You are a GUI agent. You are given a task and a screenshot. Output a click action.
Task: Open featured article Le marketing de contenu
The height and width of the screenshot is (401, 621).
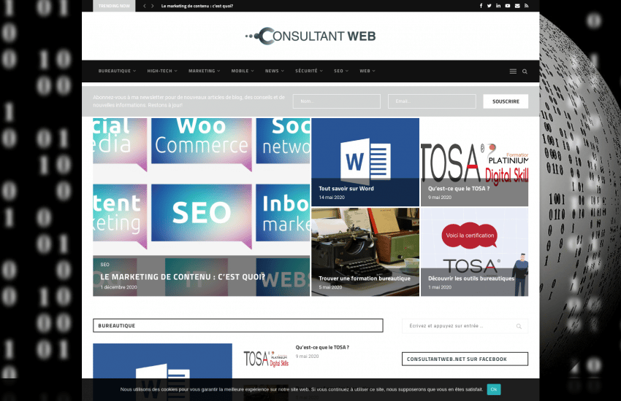(x=183, y=277)
